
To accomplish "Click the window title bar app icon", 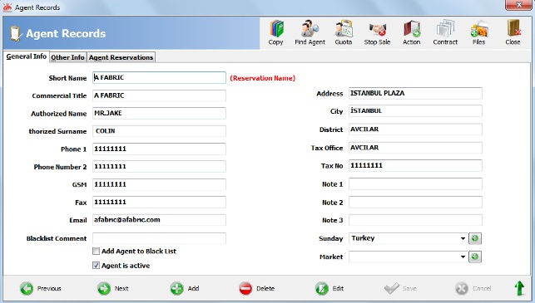I will click(x=7, y=7).
